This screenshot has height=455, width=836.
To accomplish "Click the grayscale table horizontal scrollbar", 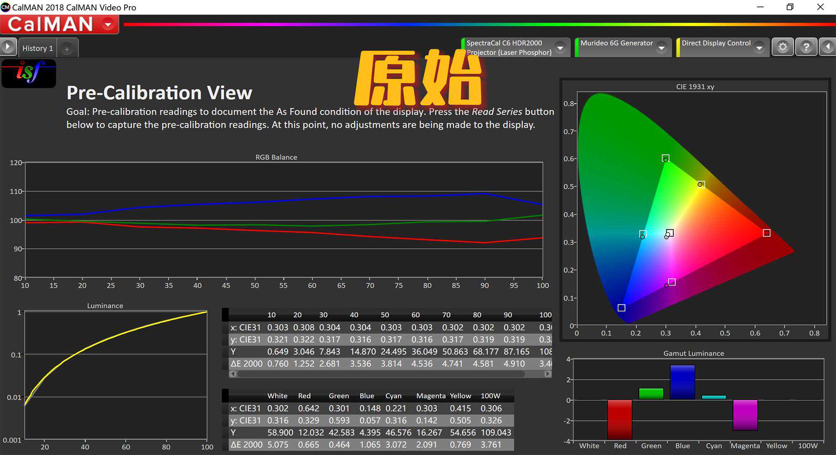I will point(380,374).
